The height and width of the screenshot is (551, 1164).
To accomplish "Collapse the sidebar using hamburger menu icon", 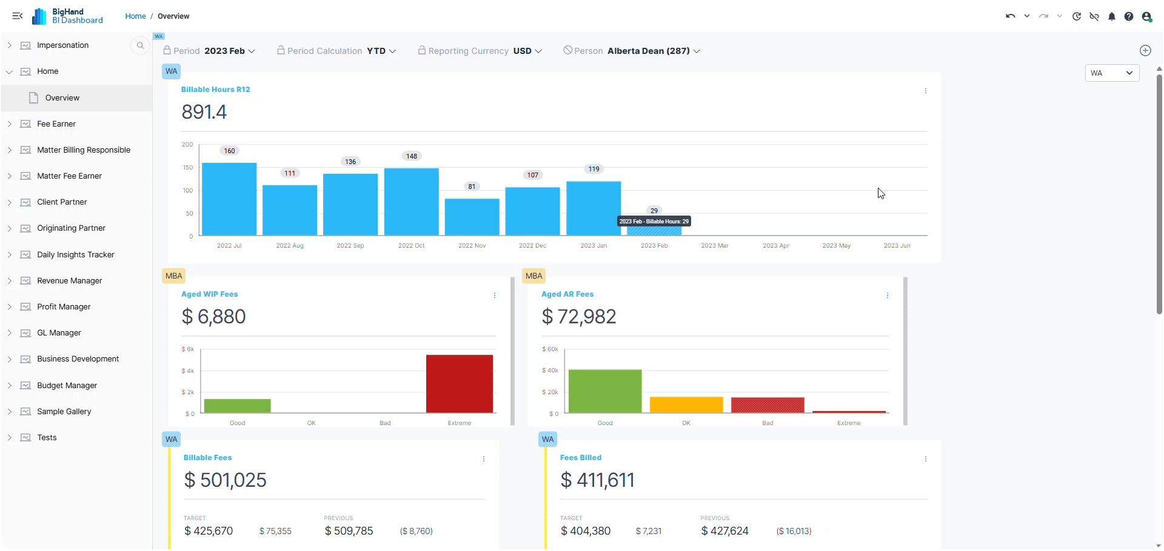I will click(x=18, y=16).
